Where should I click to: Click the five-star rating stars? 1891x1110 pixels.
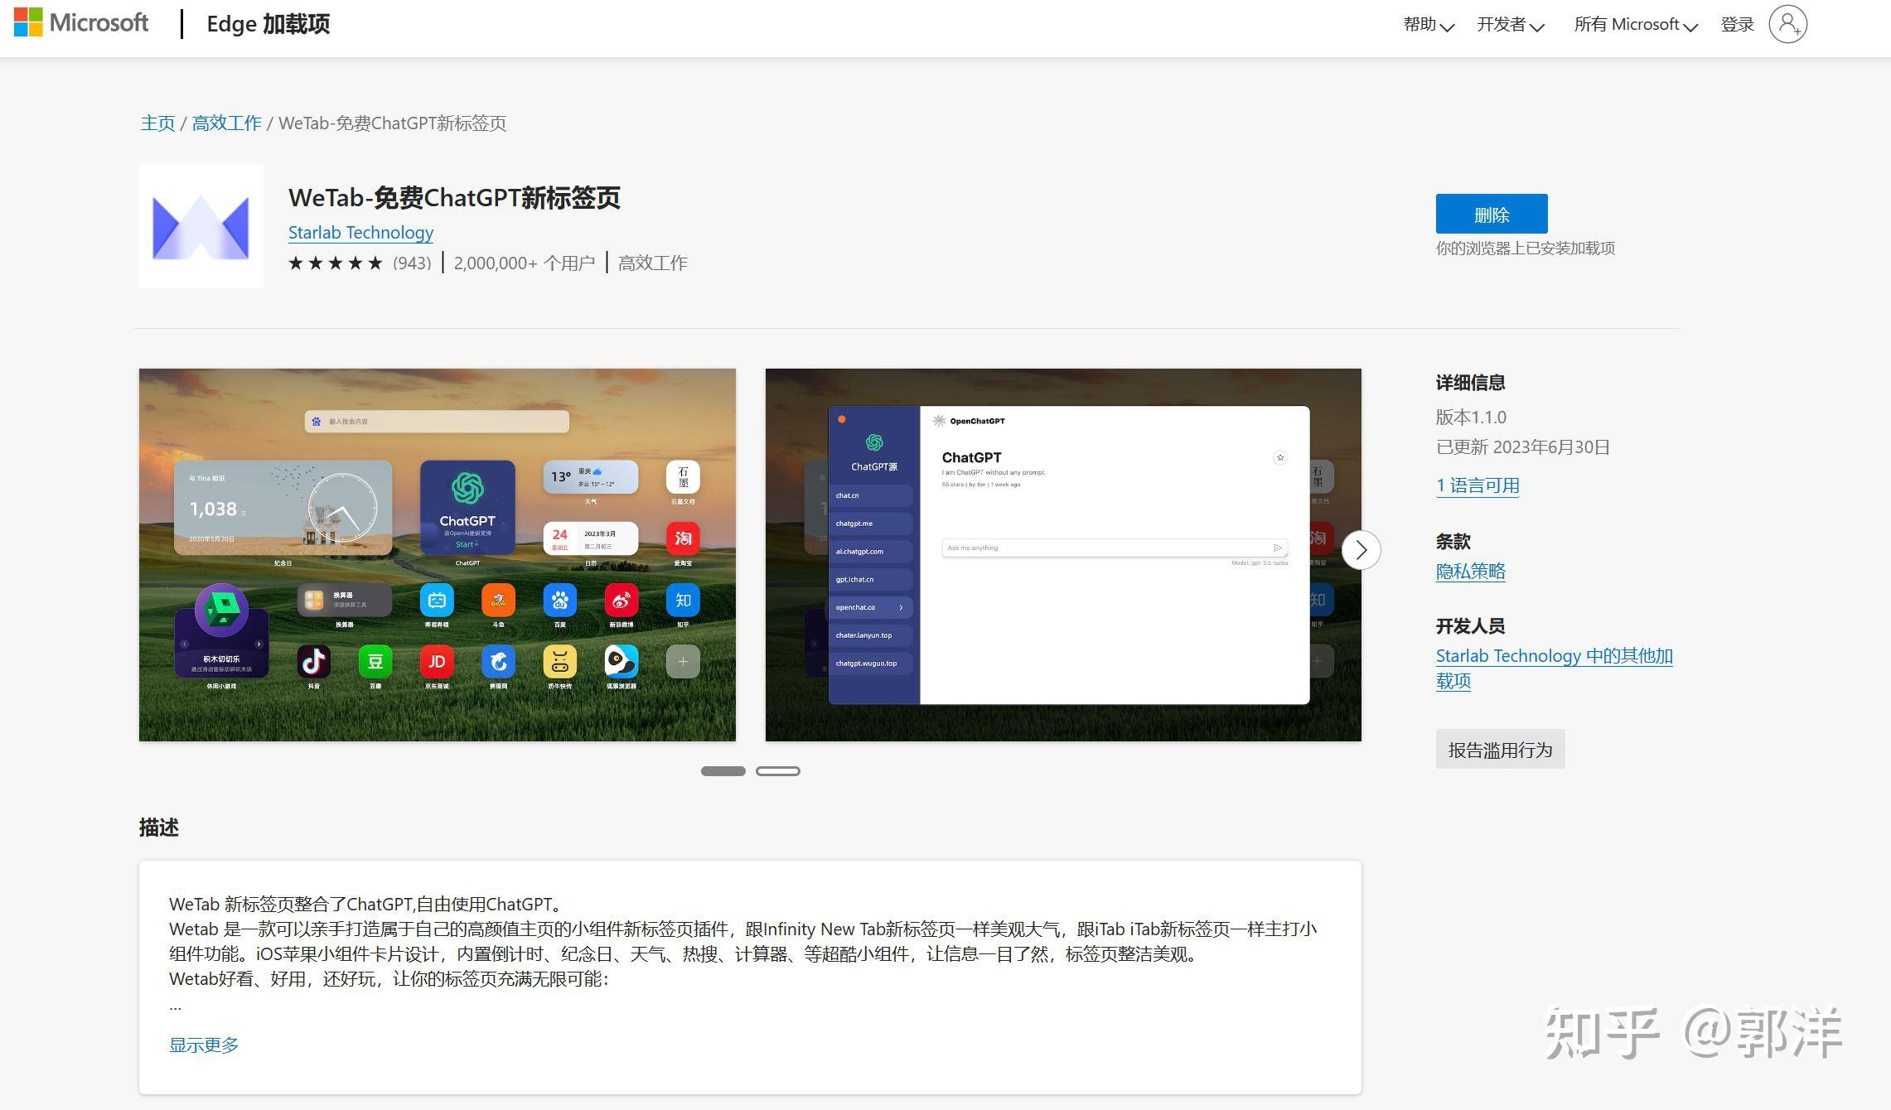pyautogui.click(x=335, y=263)
